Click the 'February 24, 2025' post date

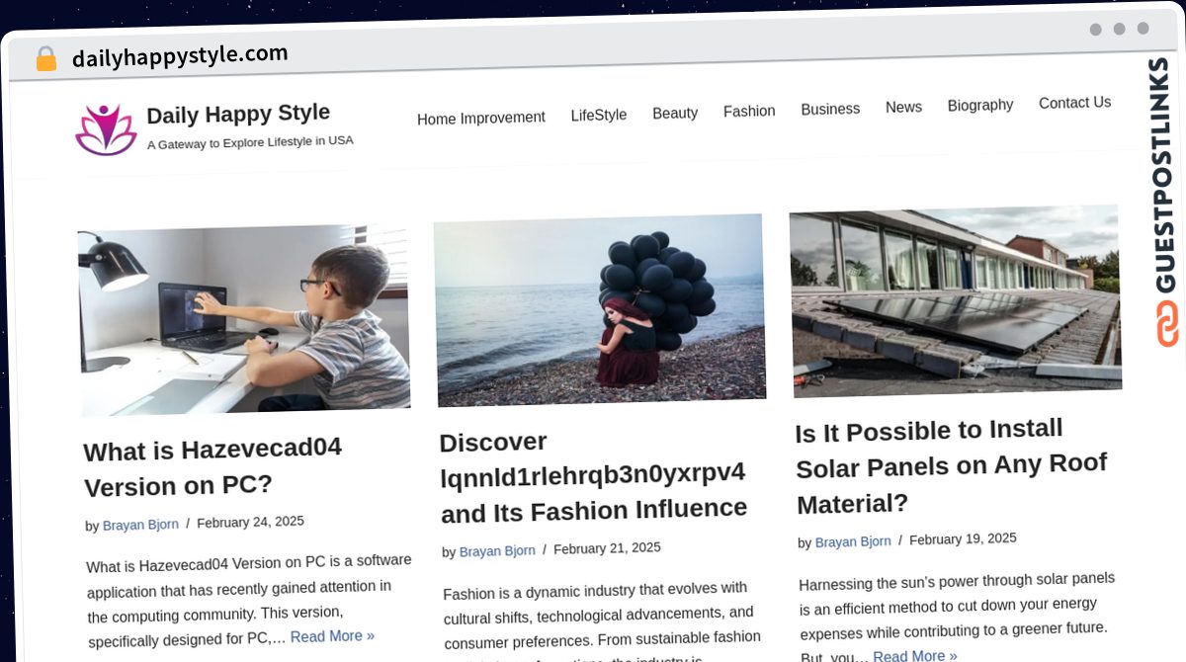(x=250, y=522)
